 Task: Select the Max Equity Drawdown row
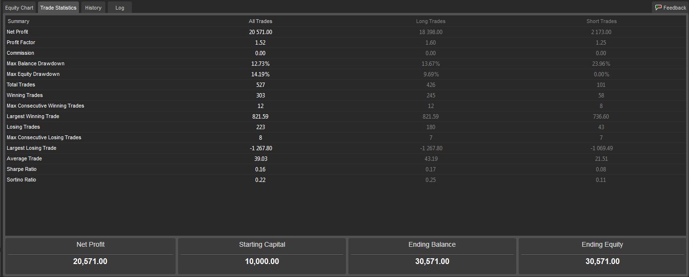(345, 74)
